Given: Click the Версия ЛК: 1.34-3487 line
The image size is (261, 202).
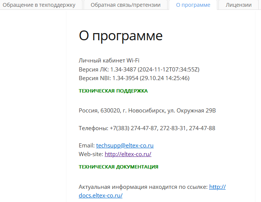Looking at the screenshot, I should pyautogui.click(x=139, y=70).
